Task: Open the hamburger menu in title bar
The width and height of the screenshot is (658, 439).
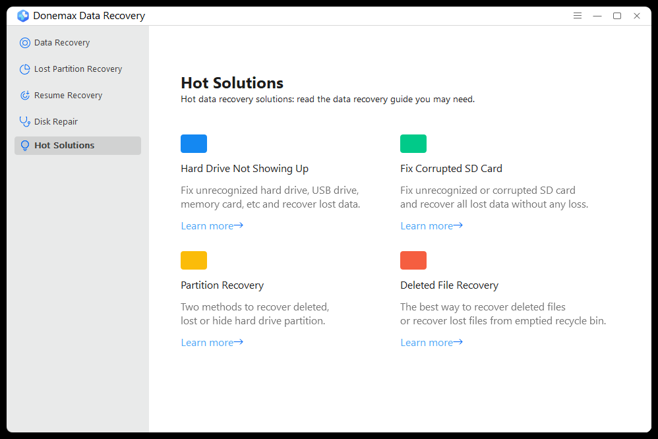Action: pyautogui.click(x=578, y=16)
